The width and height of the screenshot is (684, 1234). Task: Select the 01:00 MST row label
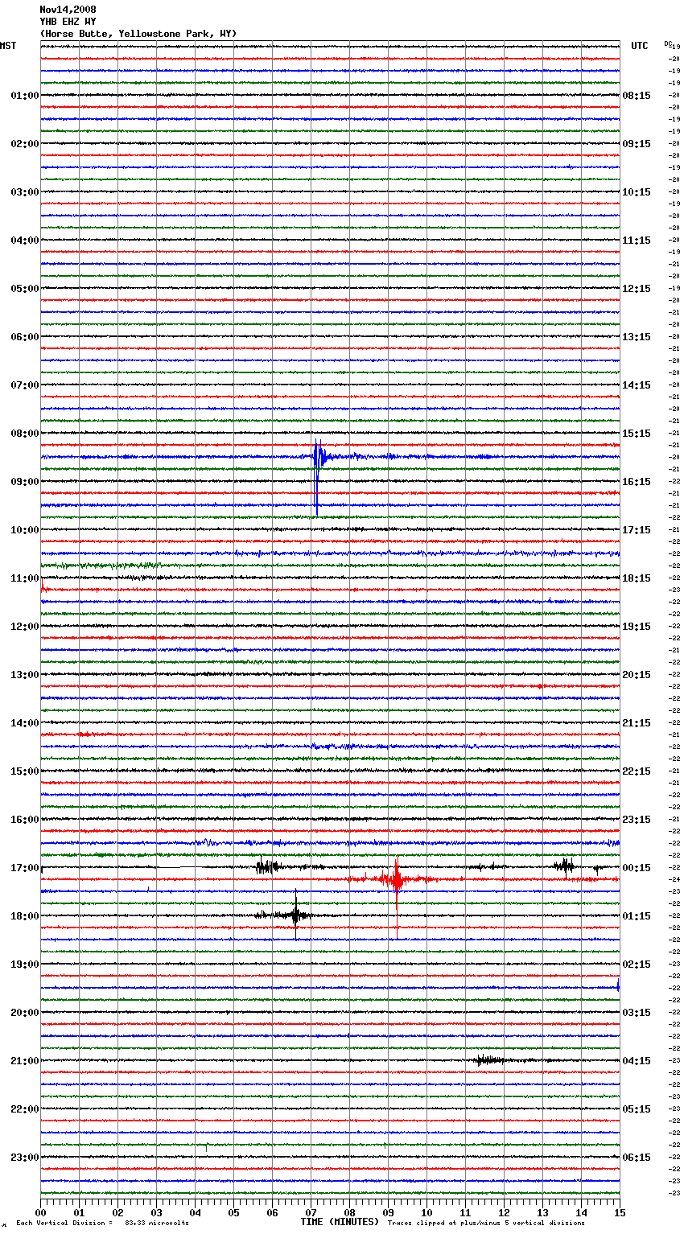point(24,96)
